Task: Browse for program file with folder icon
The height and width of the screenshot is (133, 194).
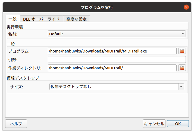Action: pyautogui.click(x=182, y=51)
